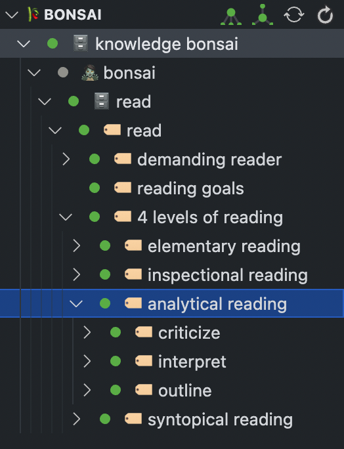
Task: Click the file cabinet icon beside knowledge bonsai
Action: (81, 43)
